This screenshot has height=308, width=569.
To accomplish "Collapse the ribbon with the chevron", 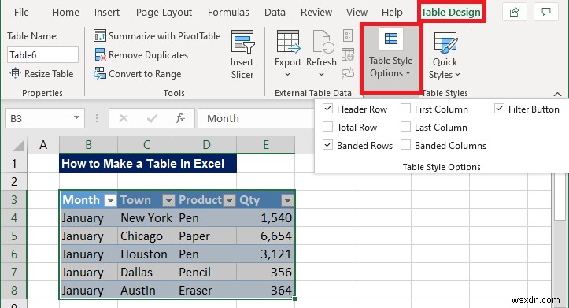I will (557, 94).
